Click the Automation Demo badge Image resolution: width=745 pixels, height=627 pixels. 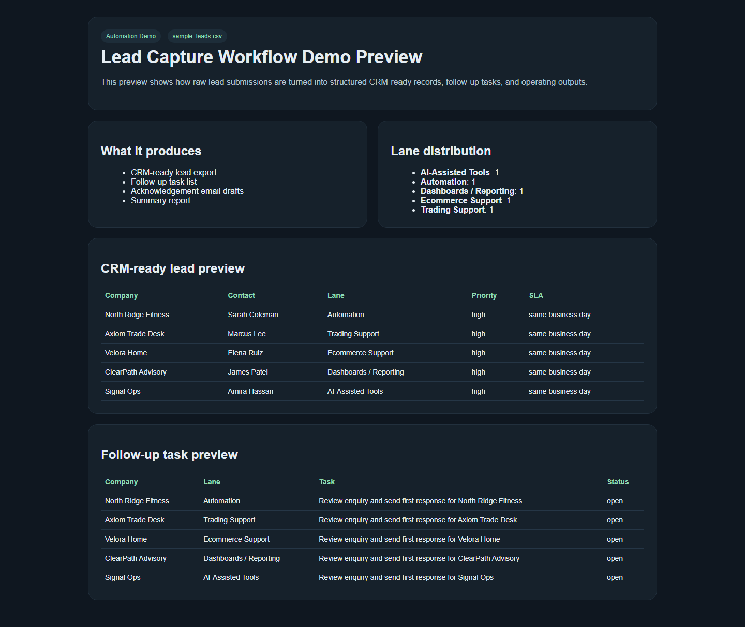(x=131, y=36)
